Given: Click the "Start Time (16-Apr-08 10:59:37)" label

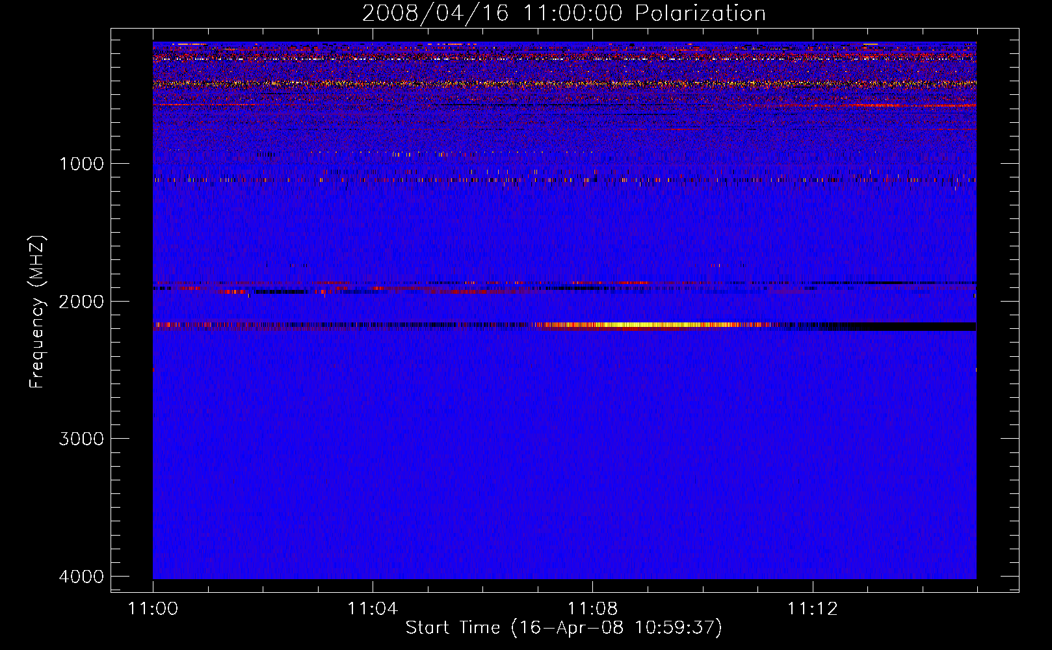Looking at the screenshot, I should pyautogui.click(x=564, y=628).
